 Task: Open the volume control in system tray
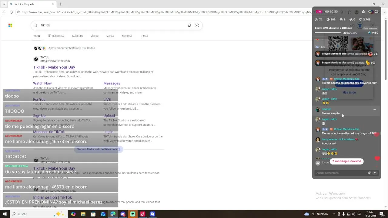(354, 214)
